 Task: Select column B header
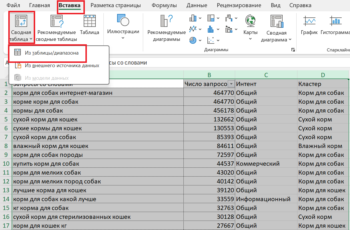click(x=209, y=75)
